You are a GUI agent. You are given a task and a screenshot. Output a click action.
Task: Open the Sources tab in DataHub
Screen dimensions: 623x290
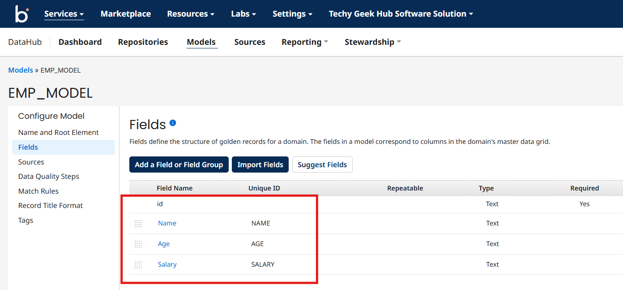tap(250, 42)
